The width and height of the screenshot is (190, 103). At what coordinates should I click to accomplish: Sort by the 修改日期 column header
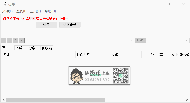tap(93, 54)
